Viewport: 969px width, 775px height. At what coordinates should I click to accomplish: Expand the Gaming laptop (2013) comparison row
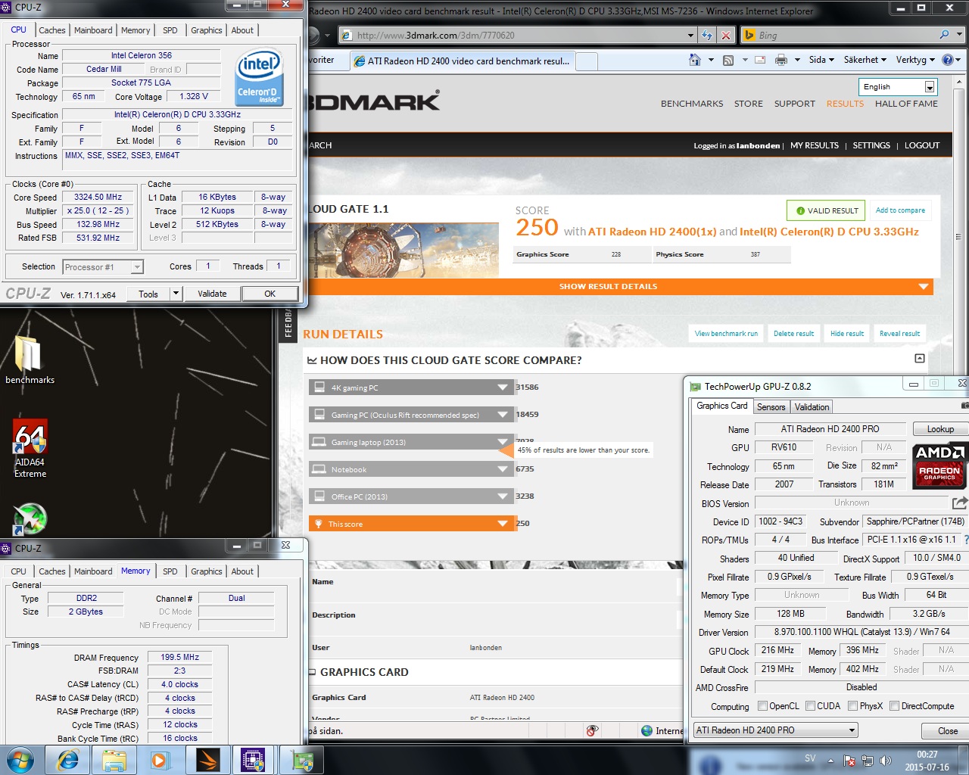pos(503,442)
